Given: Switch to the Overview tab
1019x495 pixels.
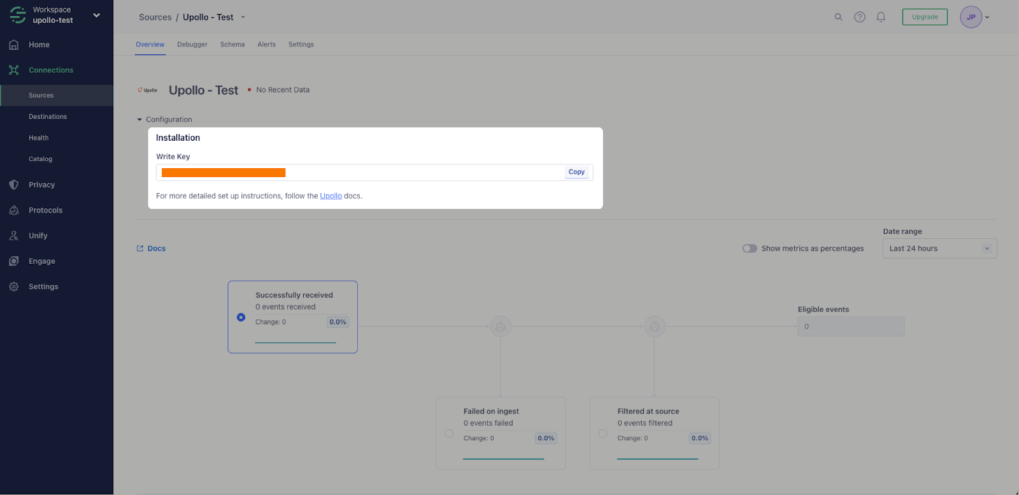Looking at the screenshot, I should (x=150, y=45).
